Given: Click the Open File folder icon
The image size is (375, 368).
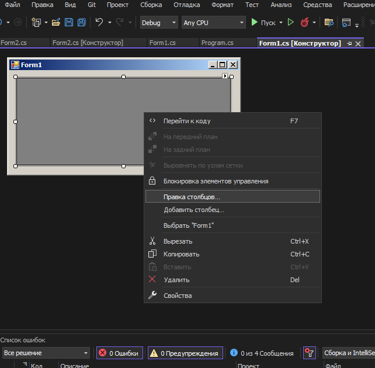Looking at the screenshot, I should (x=56, y=22).
